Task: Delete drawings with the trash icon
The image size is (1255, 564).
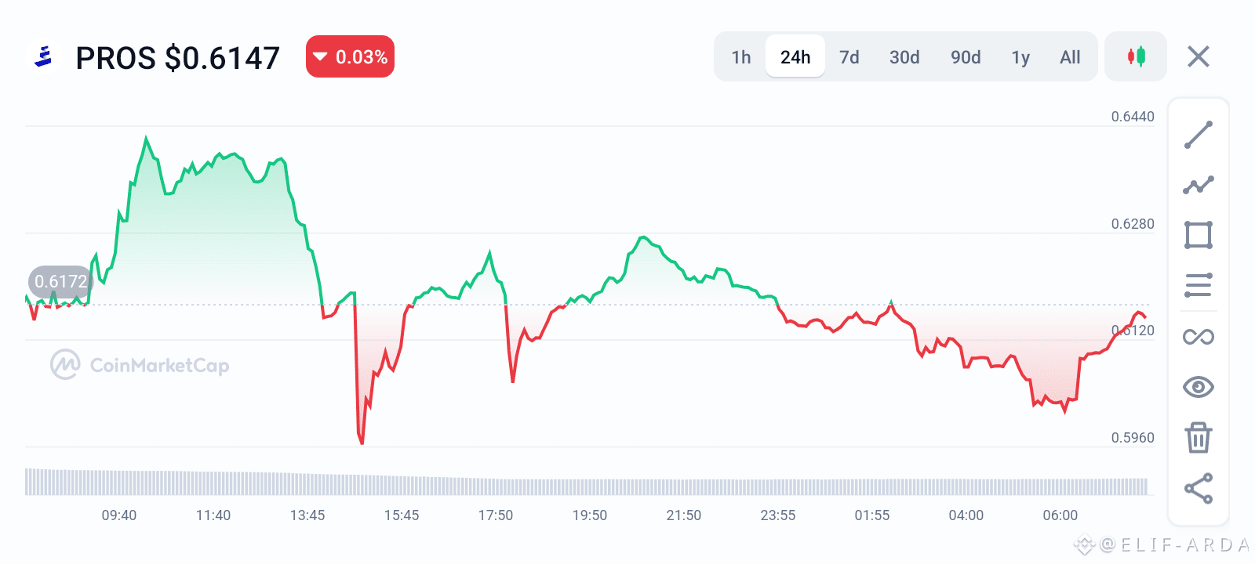Action: click(x=1199, y=437)
